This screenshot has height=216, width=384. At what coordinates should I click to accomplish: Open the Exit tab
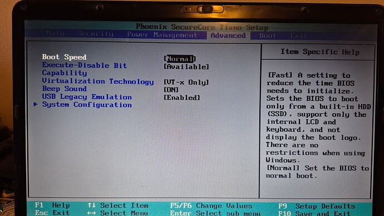pos(298,36)
